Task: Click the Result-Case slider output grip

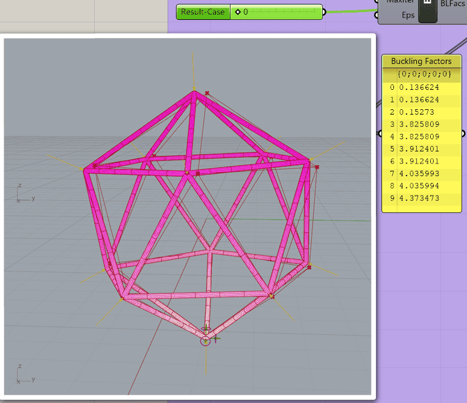Action: point(323,12)
